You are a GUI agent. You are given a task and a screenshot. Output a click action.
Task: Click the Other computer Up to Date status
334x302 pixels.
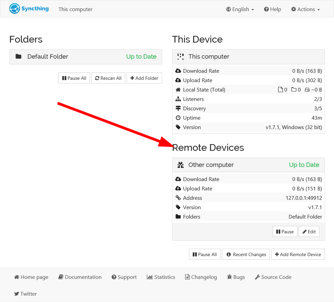pos(304,165)
